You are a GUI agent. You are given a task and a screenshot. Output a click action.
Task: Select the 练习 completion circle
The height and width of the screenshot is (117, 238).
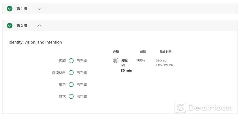click(71, 84)
